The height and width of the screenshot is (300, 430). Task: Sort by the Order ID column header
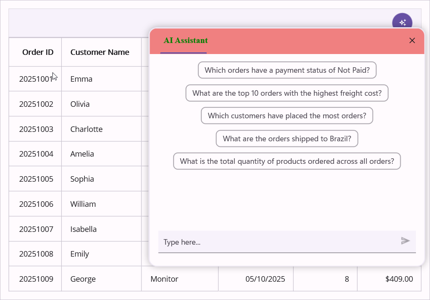click(x=38, y=51)
